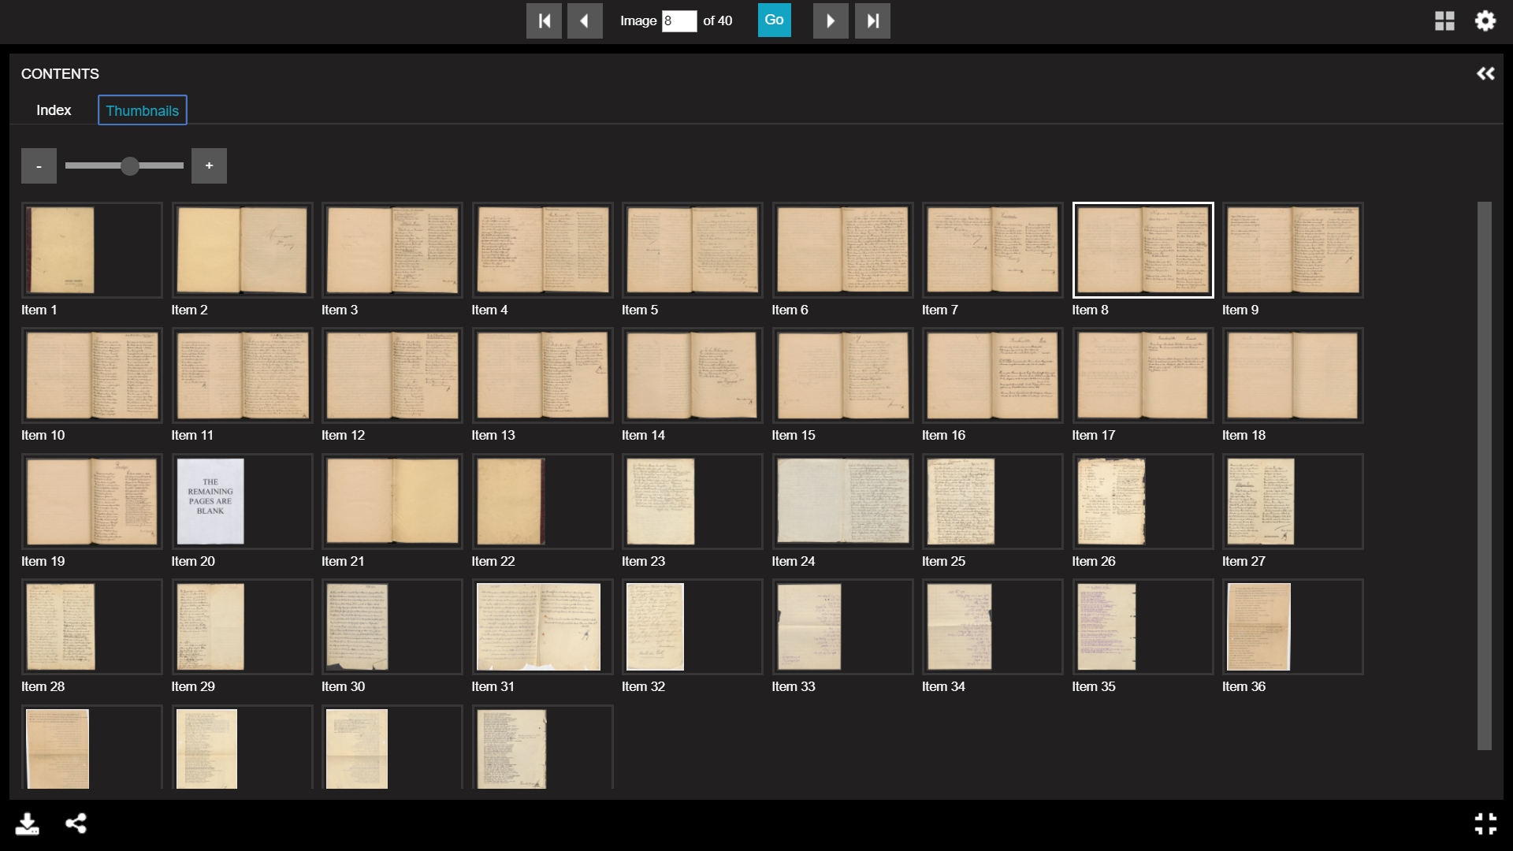This screenshot has width=1513, height=851.
Task: Open the settings gear
Action: coord(1485,21)
